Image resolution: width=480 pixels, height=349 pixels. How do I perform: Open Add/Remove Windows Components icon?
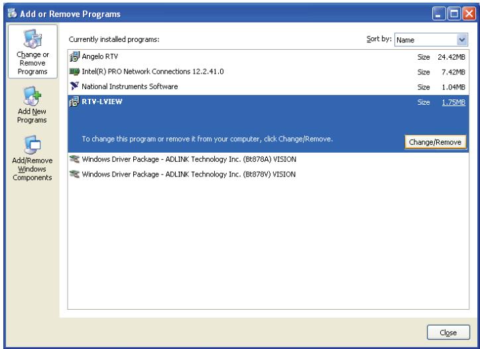coord(32,145)
